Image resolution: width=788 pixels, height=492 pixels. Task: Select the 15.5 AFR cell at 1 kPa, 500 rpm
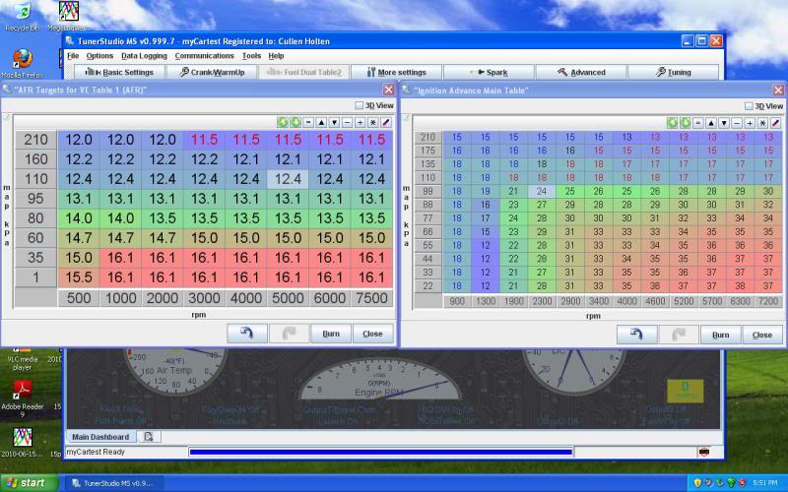click(x=79, y=277)
